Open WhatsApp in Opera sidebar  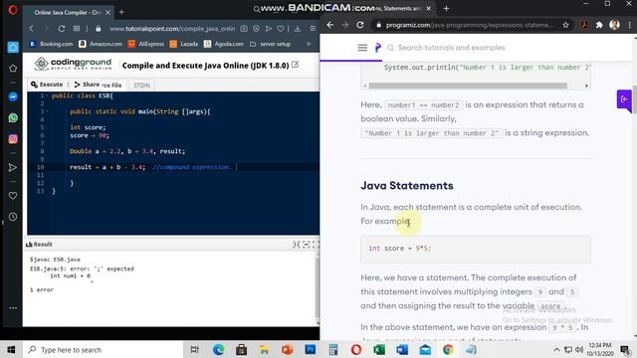(x=13, y=117)
